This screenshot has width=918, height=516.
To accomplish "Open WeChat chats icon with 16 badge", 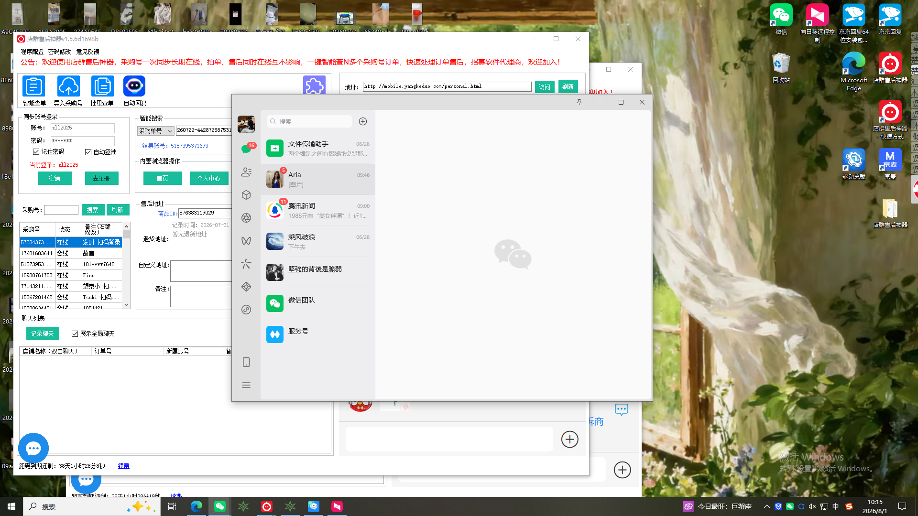I will coord(246,149).
